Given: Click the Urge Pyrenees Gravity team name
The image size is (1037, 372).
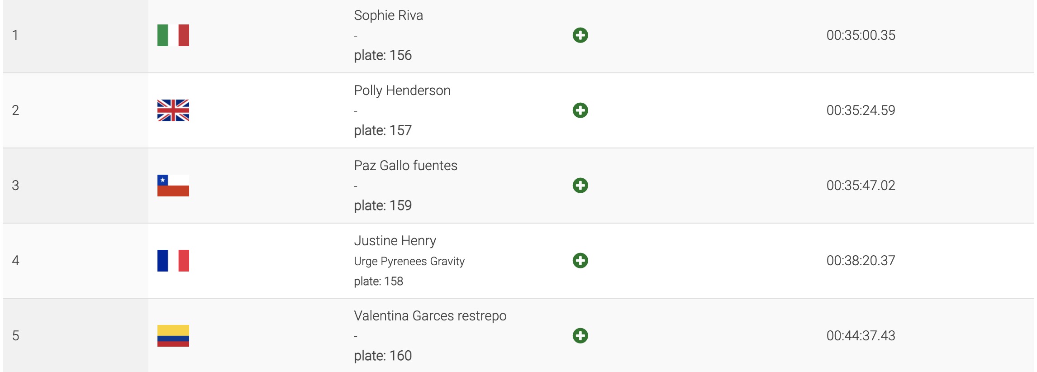Looking at the screenshot, I should tap(409, 262).
